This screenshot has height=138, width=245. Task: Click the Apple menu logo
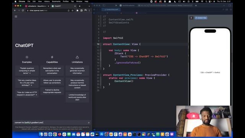pyautogui.click(x=15, y=2)
